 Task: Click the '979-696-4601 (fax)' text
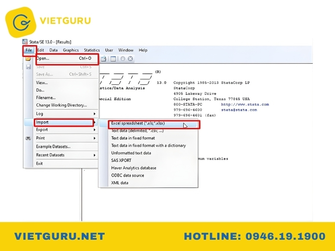pos(195,115)
